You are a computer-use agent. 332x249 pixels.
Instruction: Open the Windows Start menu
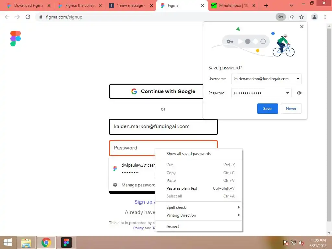coord(8,243)
